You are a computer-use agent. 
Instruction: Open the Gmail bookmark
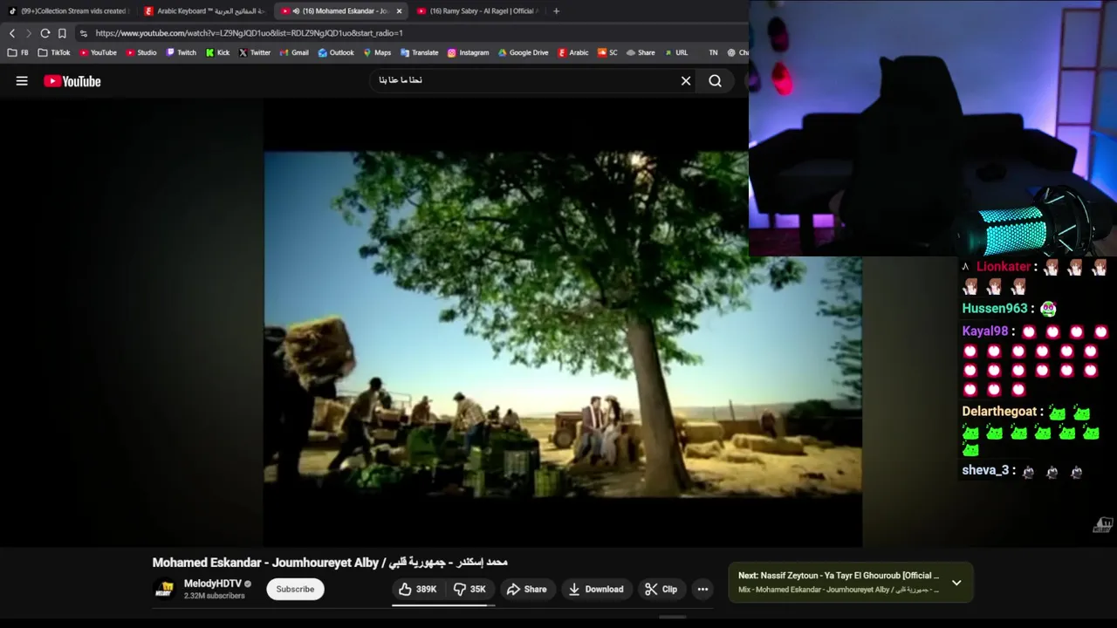click(294, 52)
